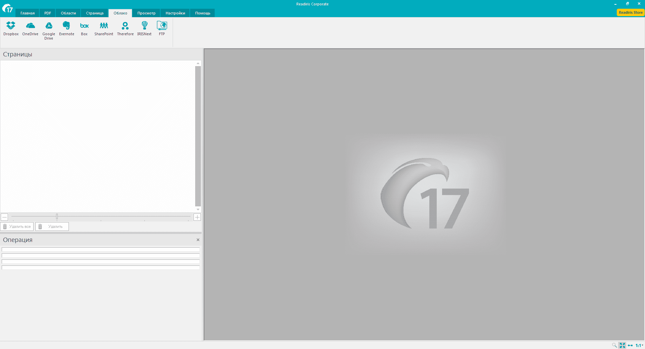Open the PDF ribbon tab
The image size is (645, 349).
(48, 13)
